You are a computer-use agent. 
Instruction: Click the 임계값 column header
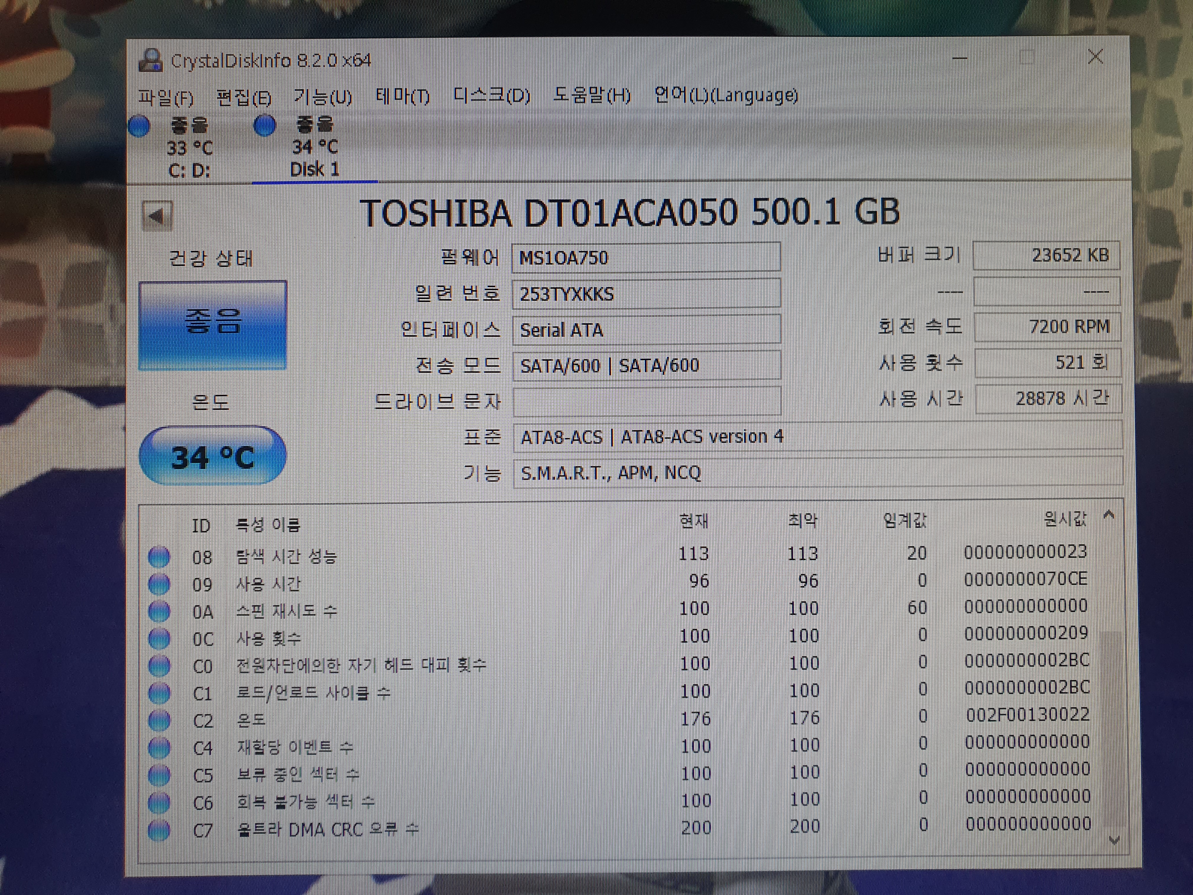[905, 520]
